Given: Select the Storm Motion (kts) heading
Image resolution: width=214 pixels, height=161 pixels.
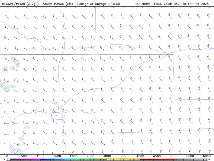Looking at the screenshot, I should click(58, 4).
